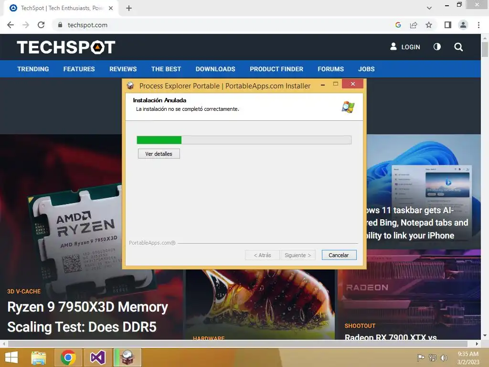The height and width of the screenshot is (367, 489).
Task: Open the FEATURES menu
Action: tap(79, 69)
